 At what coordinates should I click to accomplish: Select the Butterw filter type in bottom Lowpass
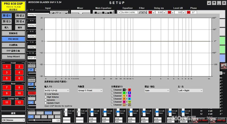tap(48, 113)
